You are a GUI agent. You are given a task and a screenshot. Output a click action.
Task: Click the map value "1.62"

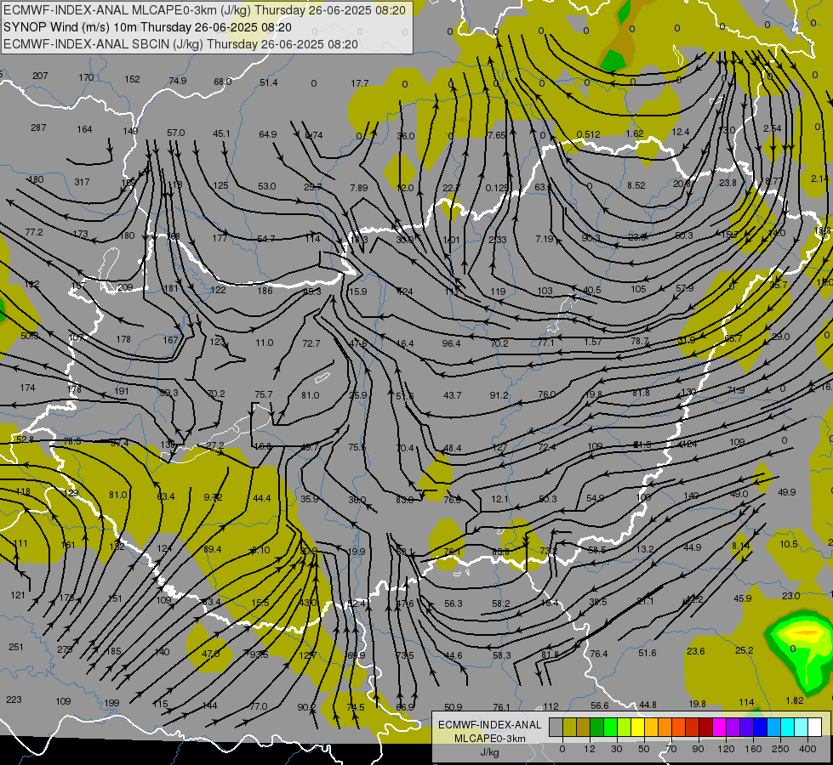634,133
